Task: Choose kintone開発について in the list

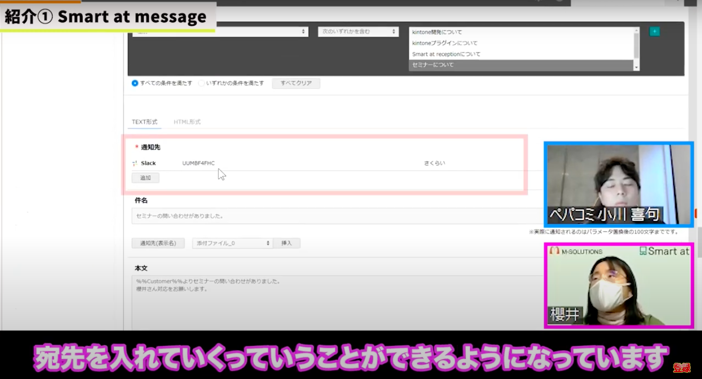Action: tap(520, 32)
